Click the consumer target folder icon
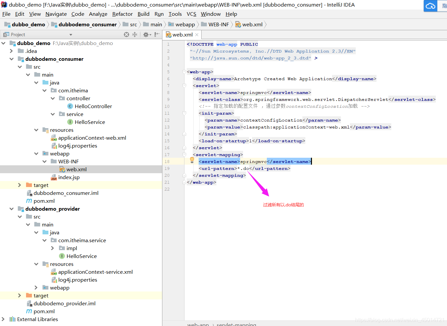This screenshot has width=447, height=326. [29, 185]
